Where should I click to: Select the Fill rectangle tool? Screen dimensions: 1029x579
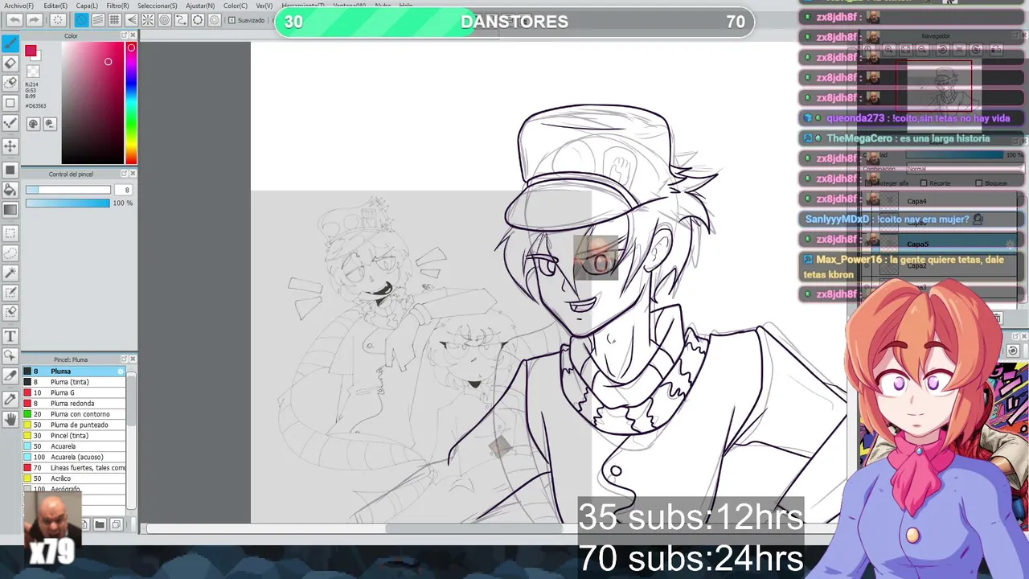[10, 170]
